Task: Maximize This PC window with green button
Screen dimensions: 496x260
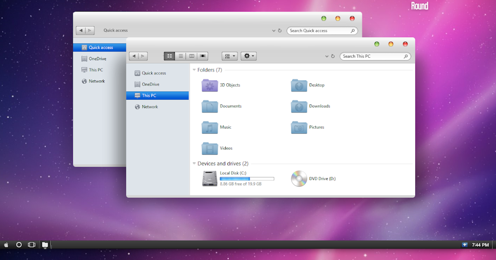Action: 377,44
